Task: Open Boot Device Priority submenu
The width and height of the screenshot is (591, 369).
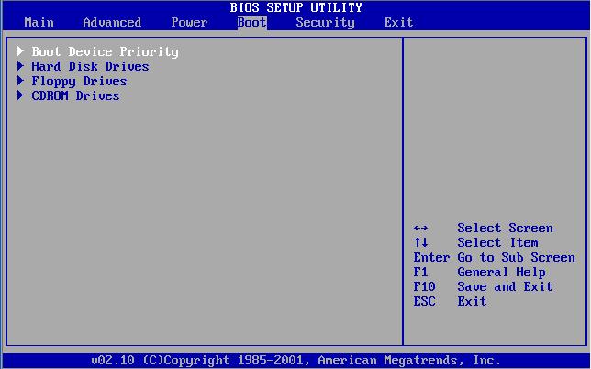Action: pos(105,51)
